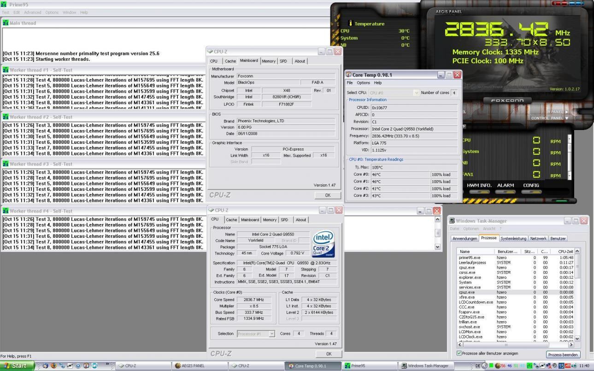Image resolution: width=594 pixels, height=371 pixels.
Task: Click the red ATI tray icon
Action: point(568,365)
